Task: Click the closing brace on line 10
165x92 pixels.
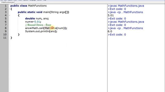Action: pyautogui.click(x=19, y=34)
